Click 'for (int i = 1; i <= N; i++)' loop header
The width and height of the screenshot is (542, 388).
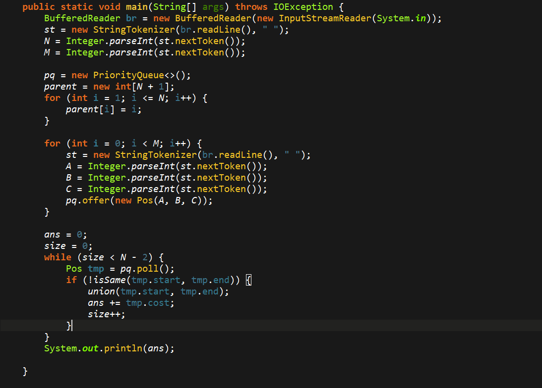(x=120, y=98)
